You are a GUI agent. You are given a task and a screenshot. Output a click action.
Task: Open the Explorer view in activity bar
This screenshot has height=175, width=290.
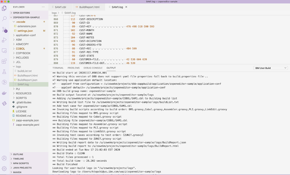pos(4,8)
